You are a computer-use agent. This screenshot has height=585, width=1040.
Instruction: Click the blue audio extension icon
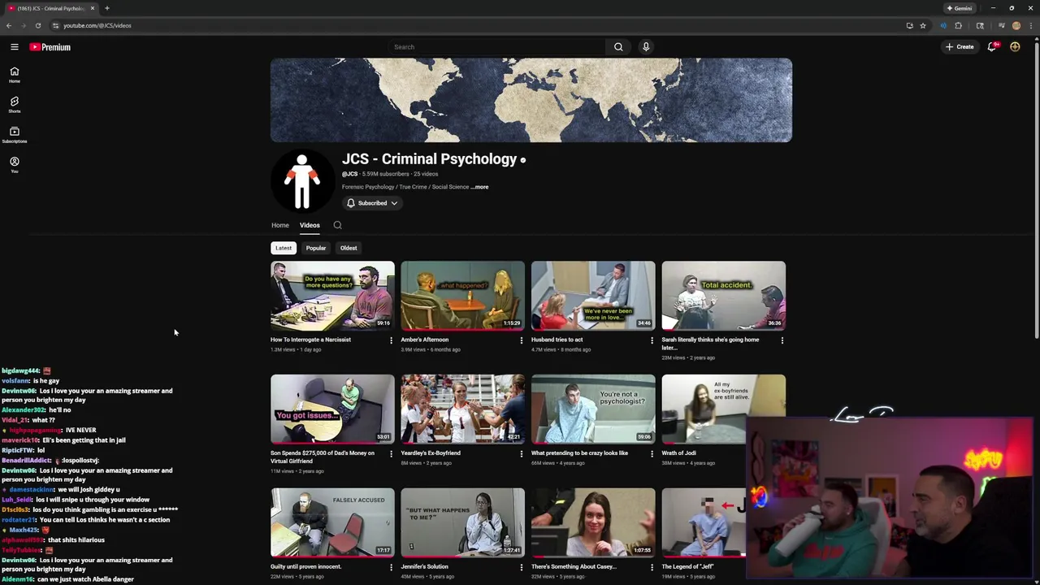point(943,25)
